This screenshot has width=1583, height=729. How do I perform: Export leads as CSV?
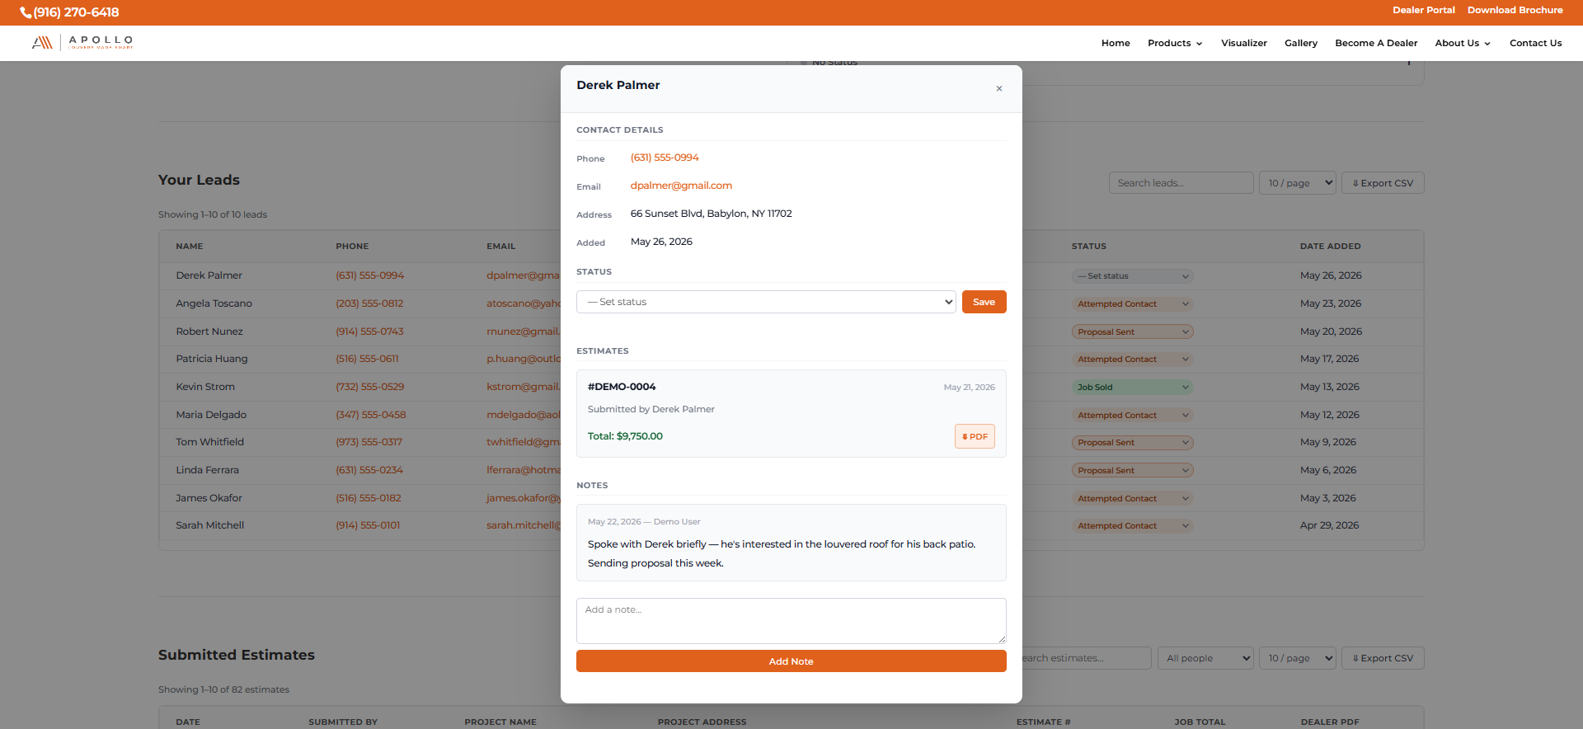click(x=1383, y=183)
